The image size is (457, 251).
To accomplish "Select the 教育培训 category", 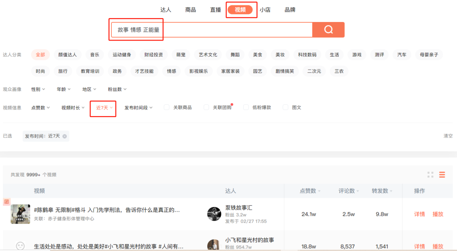I will [x=90, y=71].
